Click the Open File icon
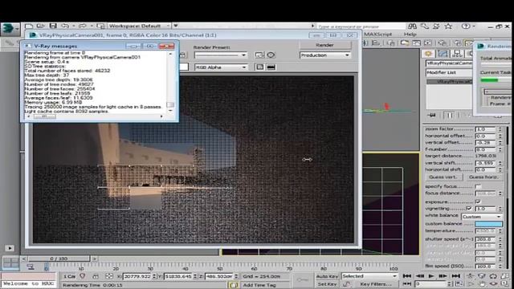This screenshot has height=289, width=514. click(41, 26)
